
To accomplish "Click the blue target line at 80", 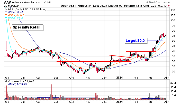I will coord(155,41).
